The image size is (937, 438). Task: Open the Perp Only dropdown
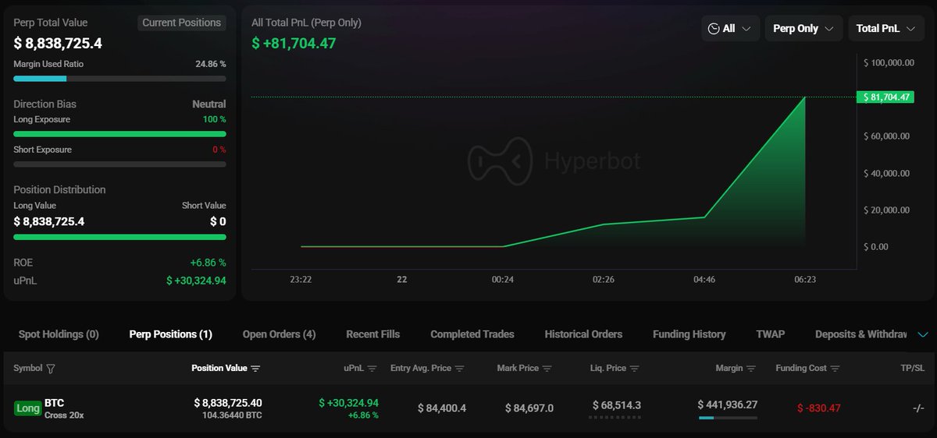pos(803,29)
